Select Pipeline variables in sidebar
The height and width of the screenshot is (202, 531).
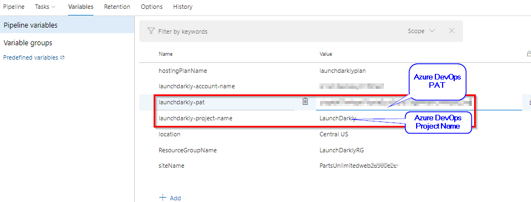point(67,25)
